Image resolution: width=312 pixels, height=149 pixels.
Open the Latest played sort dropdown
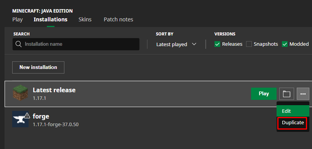(176, 44)
